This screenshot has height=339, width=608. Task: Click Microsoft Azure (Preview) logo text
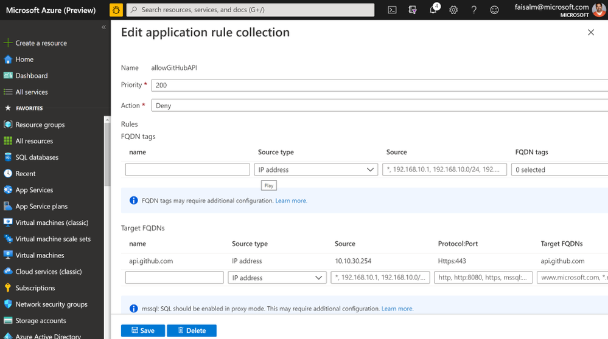click(x=51, y=10)
